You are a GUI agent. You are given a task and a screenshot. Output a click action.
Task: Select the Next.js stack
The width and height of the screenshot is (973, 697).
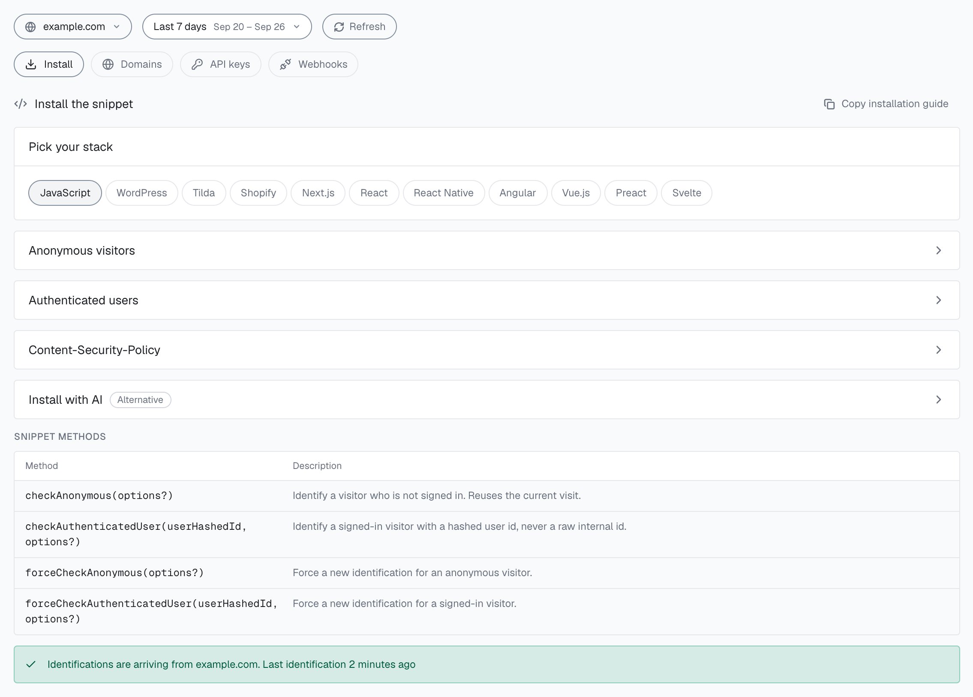(318, 193)
